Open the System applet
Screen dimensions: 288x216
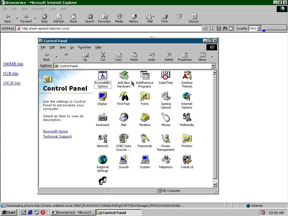tap(145, 162)
